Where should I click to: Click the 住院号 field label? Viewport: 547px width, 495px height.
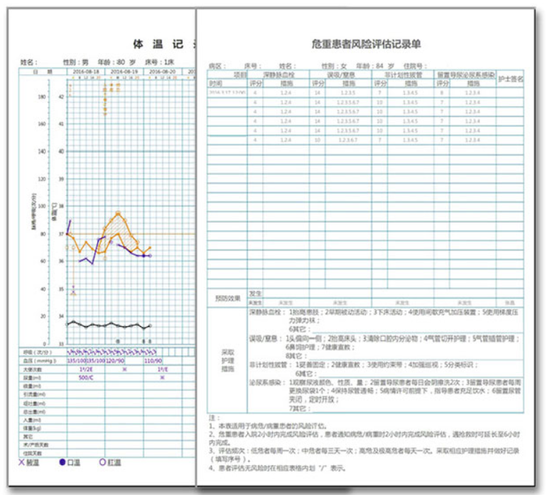415,66
